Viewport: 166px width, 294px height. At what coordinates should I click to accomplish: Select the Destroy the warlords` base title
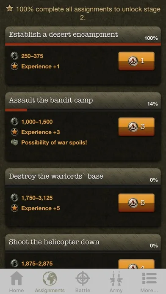(56, 177)
